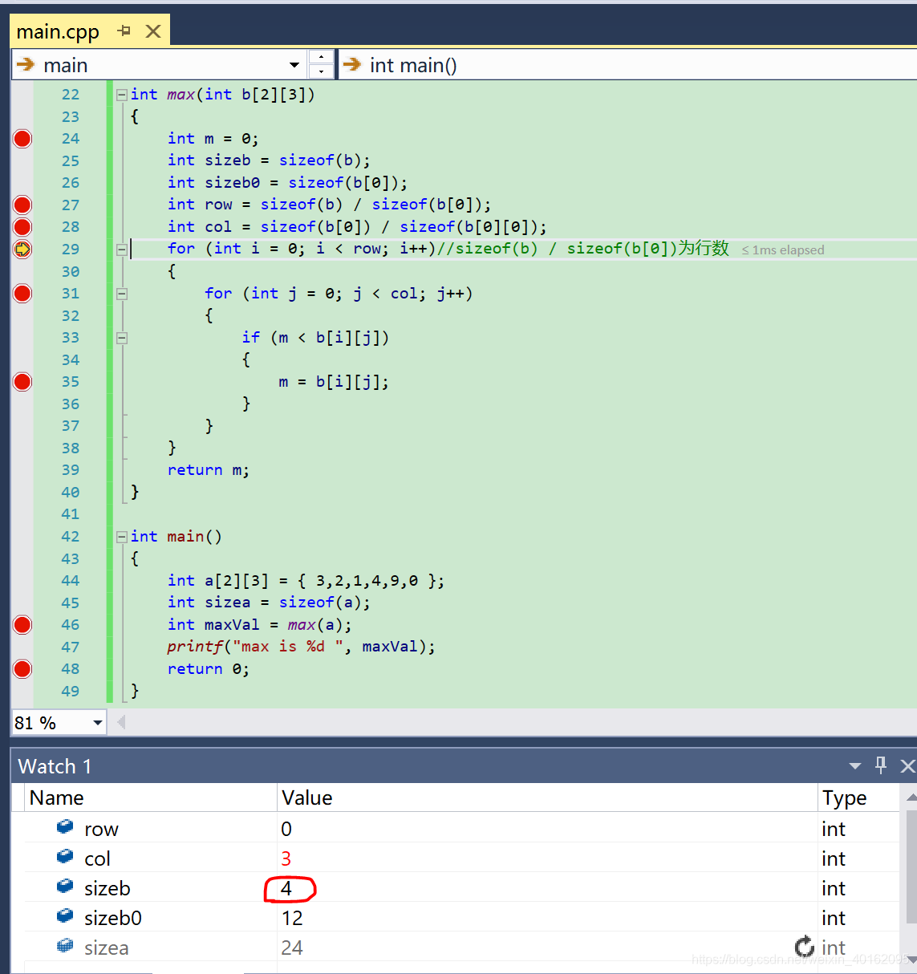Toggle the breakpoint on line 48

point(22,669)
